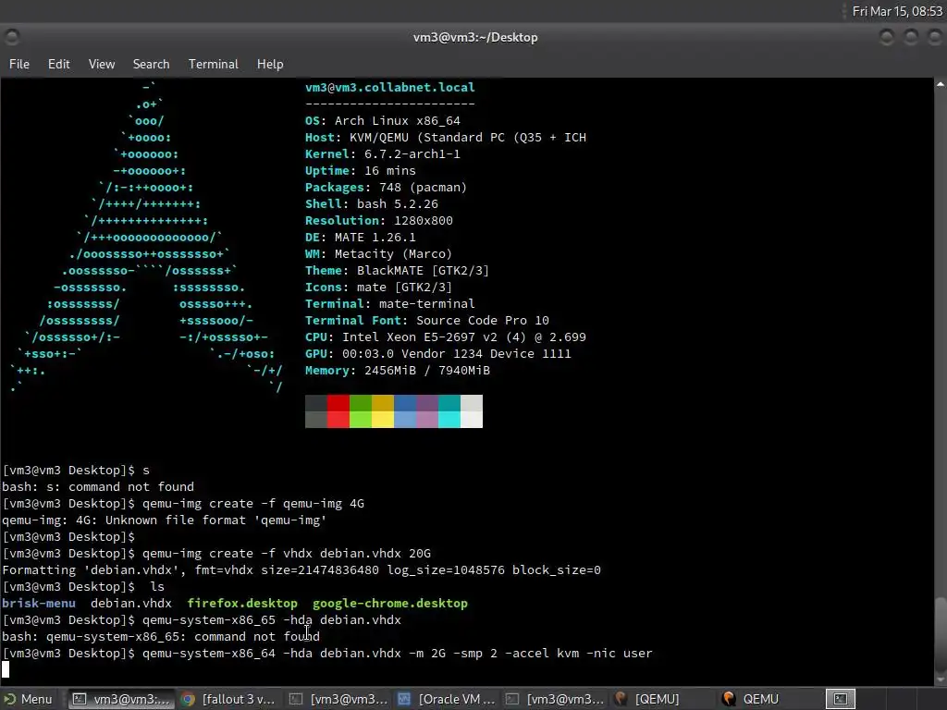Click the Oracle VM VirtualBox taskbar icon
Screen dimensions: 947x710
(x=404, y=699)
